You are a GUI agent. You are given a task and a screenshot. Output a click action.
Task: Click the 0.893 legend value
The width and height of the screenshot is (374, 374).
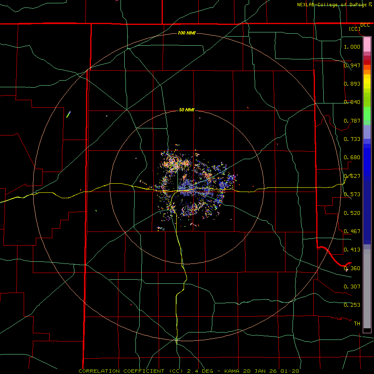coord(352,84)
